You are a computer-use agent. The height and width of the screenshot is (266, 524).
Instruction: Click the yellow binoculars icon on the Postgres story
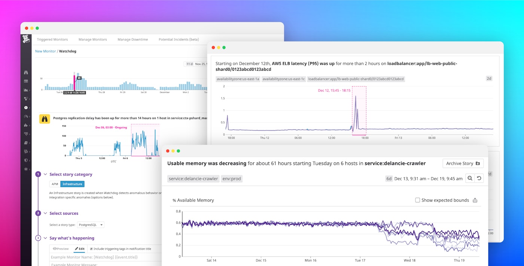pyautogui.click(x=45, y=118)
